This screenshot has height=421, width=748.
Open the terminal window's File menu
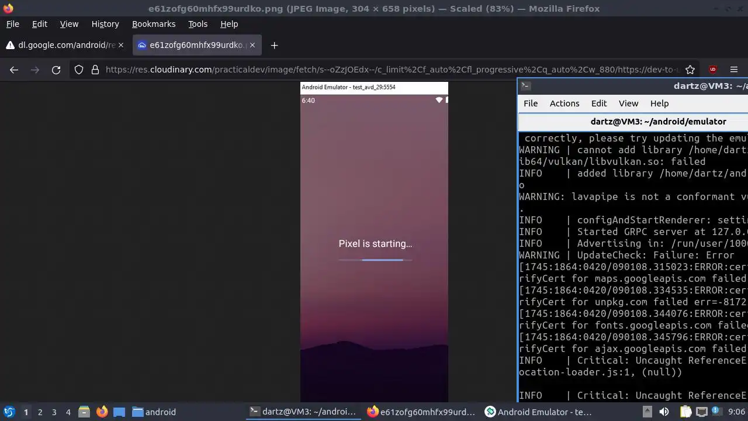point(531,103)
